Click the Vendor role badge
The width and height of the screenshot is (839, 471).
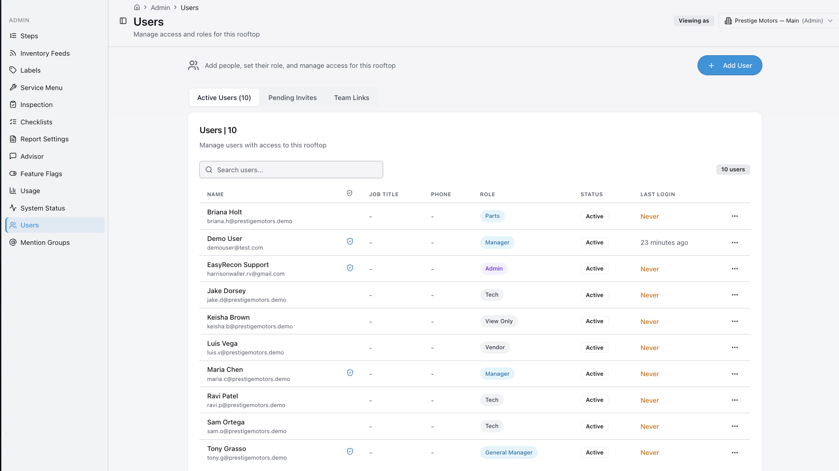[x=495, y=347]
